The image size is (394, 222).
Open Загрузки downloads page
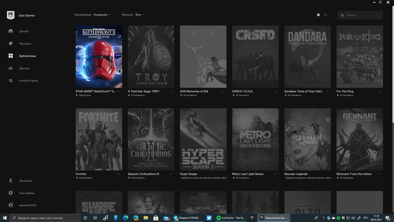[x=26, y=181]
